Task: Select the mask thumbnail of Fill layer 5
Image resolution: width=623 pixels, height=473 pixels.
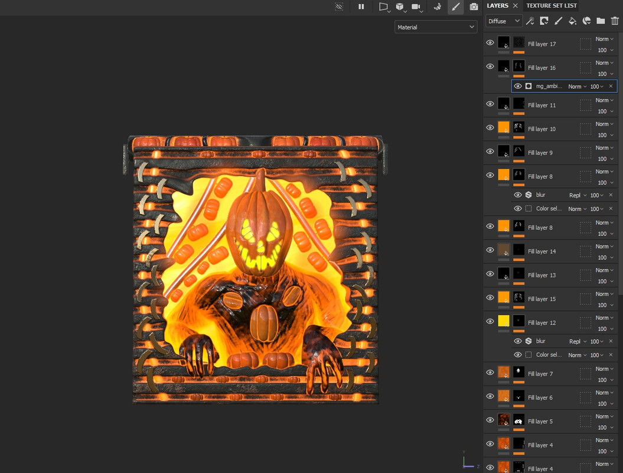Action: tap(518, 420)
